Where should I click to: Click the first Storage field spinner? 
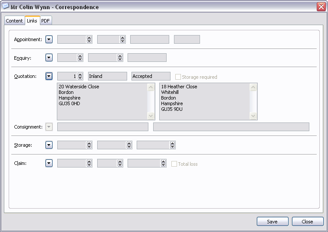(89, 145)
